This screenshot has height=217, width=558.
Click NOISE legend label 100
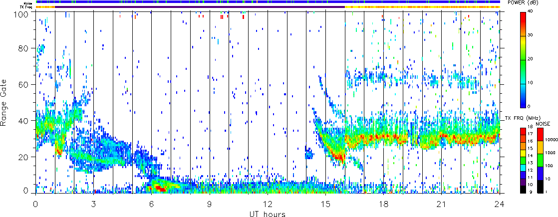pyautogui.click(x=549, y=166)
